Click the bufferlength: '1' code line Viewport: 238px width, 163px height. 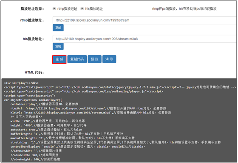(67, 134)
